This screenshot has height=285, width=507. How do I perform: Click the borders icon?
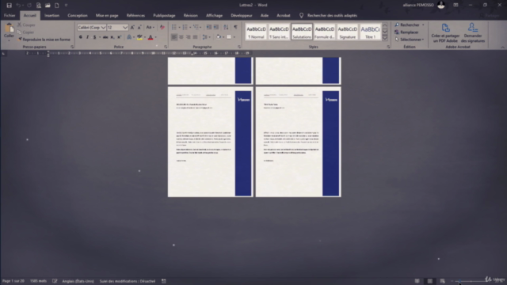tap(229, 37)
